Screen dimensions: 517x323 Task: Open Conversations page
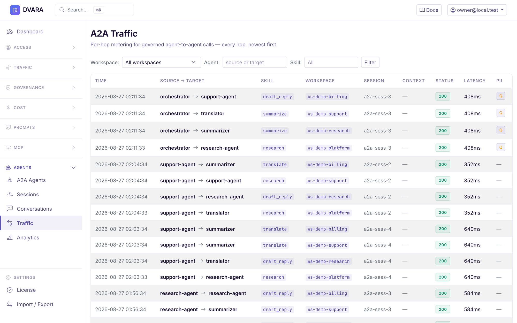(41, 209)
